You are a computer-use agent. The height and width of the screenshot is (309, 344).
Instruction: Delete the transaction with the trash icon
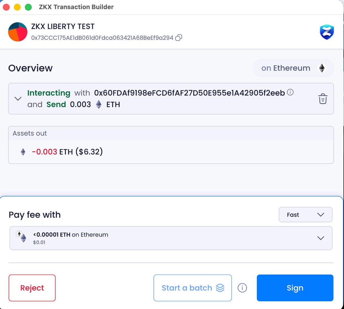tap(323, 99)
